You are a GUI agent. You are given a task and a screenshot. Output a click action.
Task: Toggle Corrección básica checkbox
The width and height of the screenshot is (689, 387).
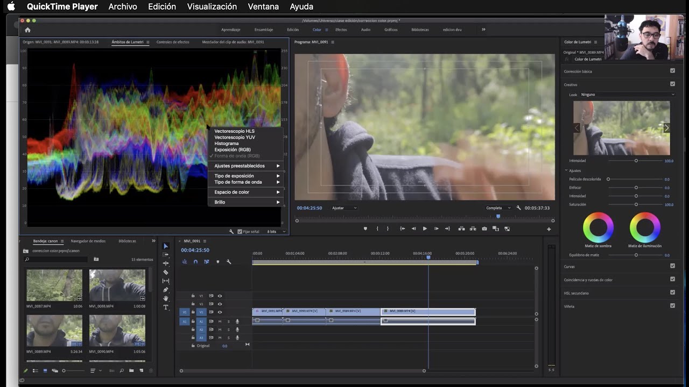(x=672, y=70)
